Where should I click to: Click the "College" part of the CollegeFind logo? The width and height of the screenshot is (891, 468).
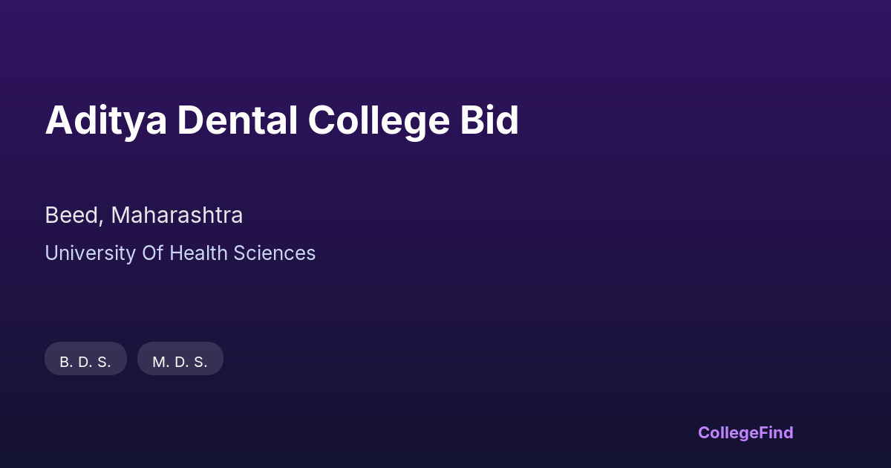pos(728,432)
